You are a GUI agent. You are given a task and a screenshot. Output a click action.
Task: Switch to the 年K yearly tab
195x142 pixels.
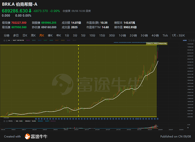click(58, 35)
